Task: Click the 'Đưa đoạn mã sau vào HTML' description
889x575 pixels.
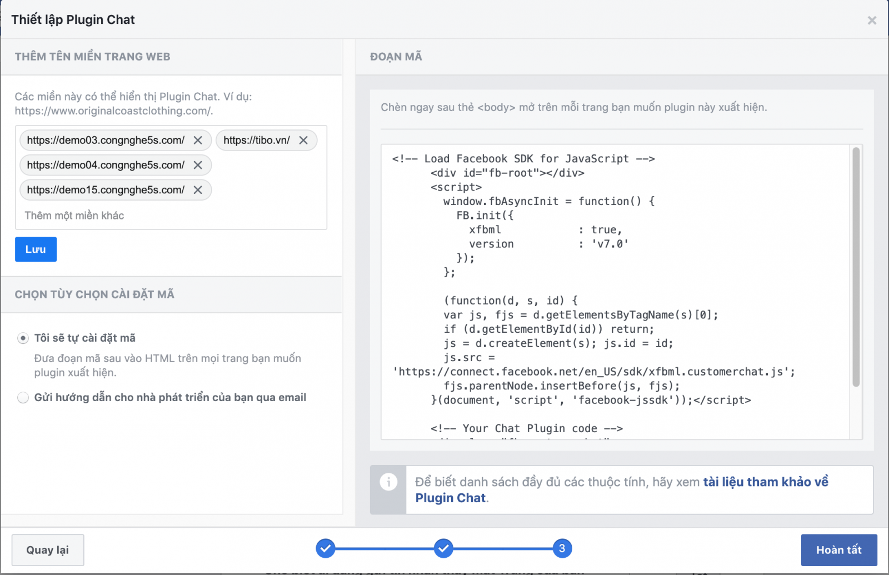Action: pos(168,366)
